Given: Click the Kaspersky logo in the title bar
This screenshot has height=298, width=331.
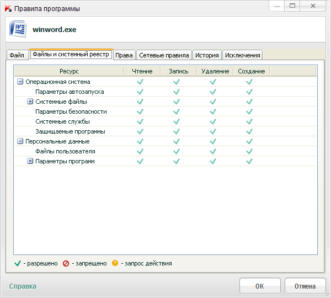Looking at the screenshot, I should coord(8,9).
